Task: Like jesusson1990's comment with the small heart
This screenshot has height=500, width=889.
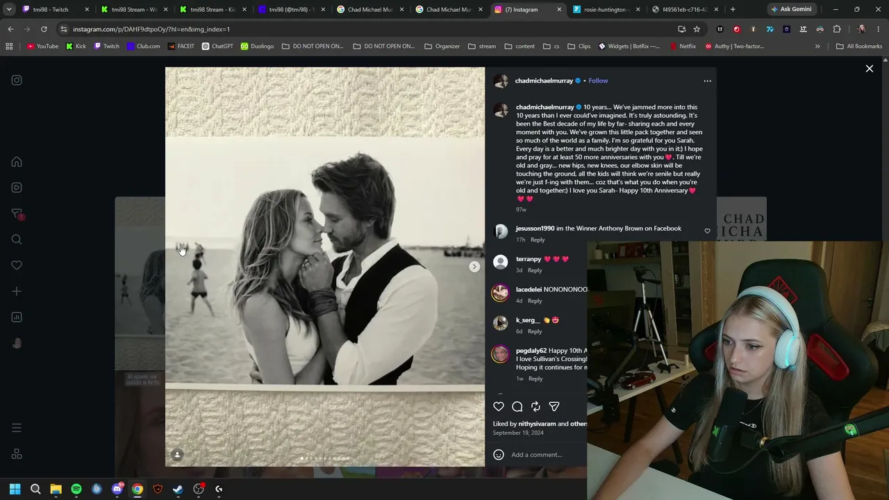Action: (x=707, y=231)
